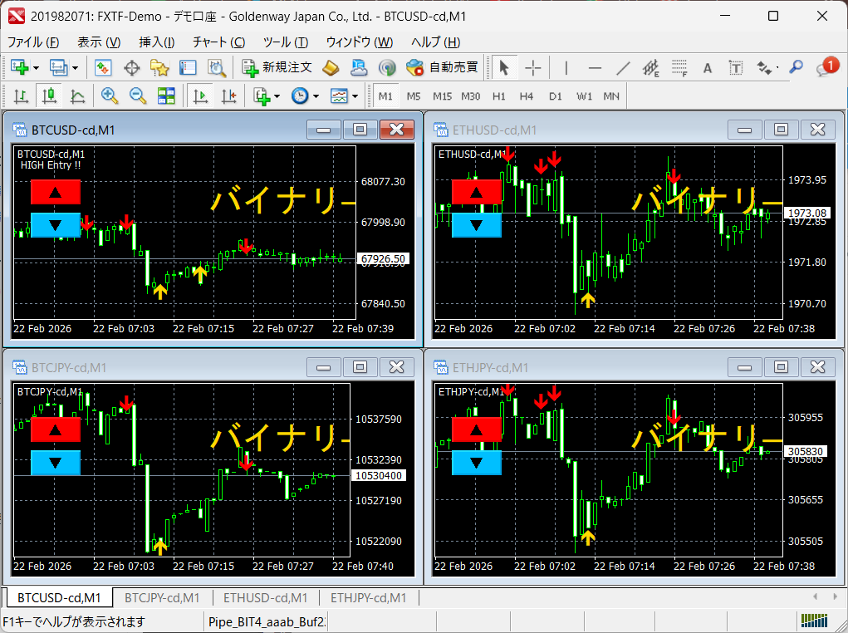Image resolution: width=848 pixels, height=633 pixels.
Task: Toggle chart shift from right edge
Action: 229,96
